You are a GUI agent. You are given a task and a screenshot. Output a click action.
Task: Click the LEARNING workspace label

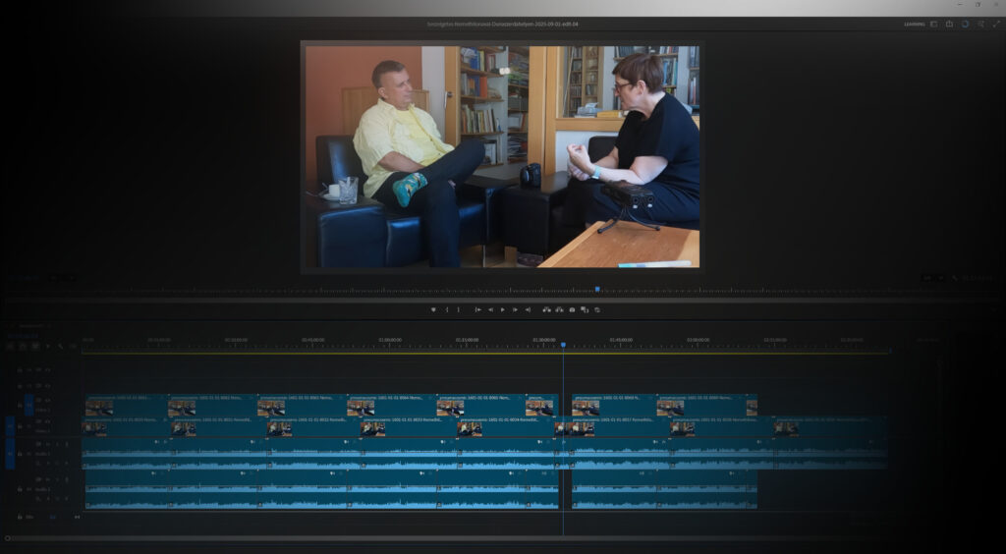914,24
